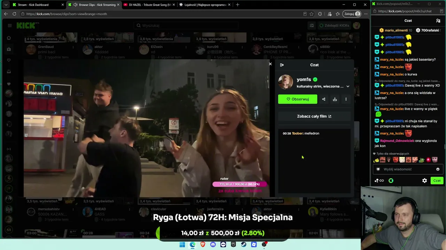Click the red gem emote in emote row

pos(429,160)
